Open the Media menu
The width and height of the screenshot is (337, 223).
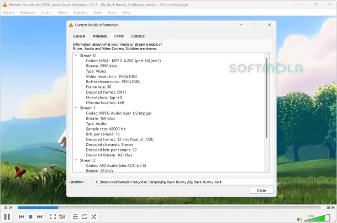[9, 13]
